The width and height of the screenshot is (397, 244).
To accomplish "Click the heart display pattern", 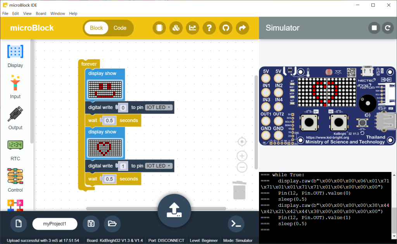I will 105,148.
